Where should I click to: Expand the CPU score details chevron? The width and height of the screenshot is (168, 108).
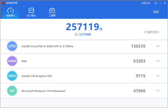[158, 46]
